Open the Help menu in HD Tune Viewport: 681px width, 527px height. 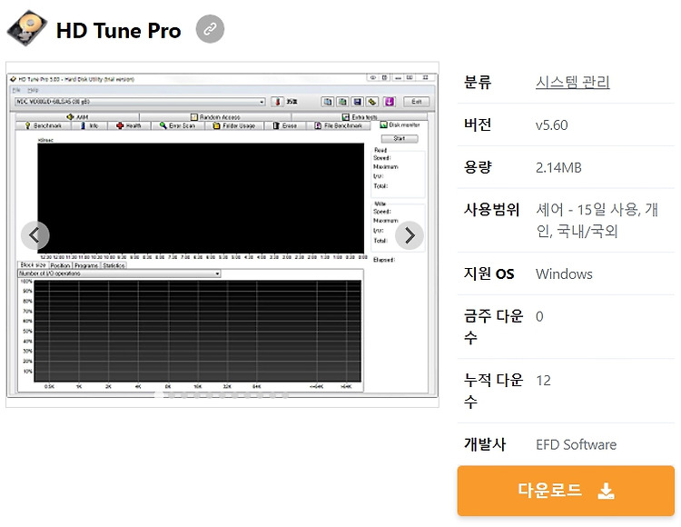pyautogui.click(x=33, y=90)
